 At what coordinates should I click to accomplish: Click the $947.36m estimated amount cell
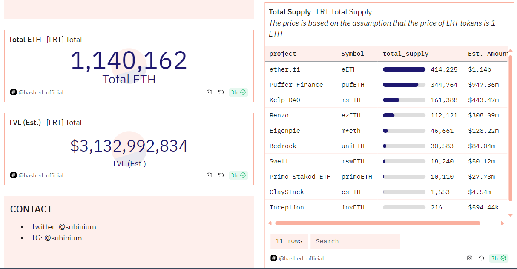(483, 85)
